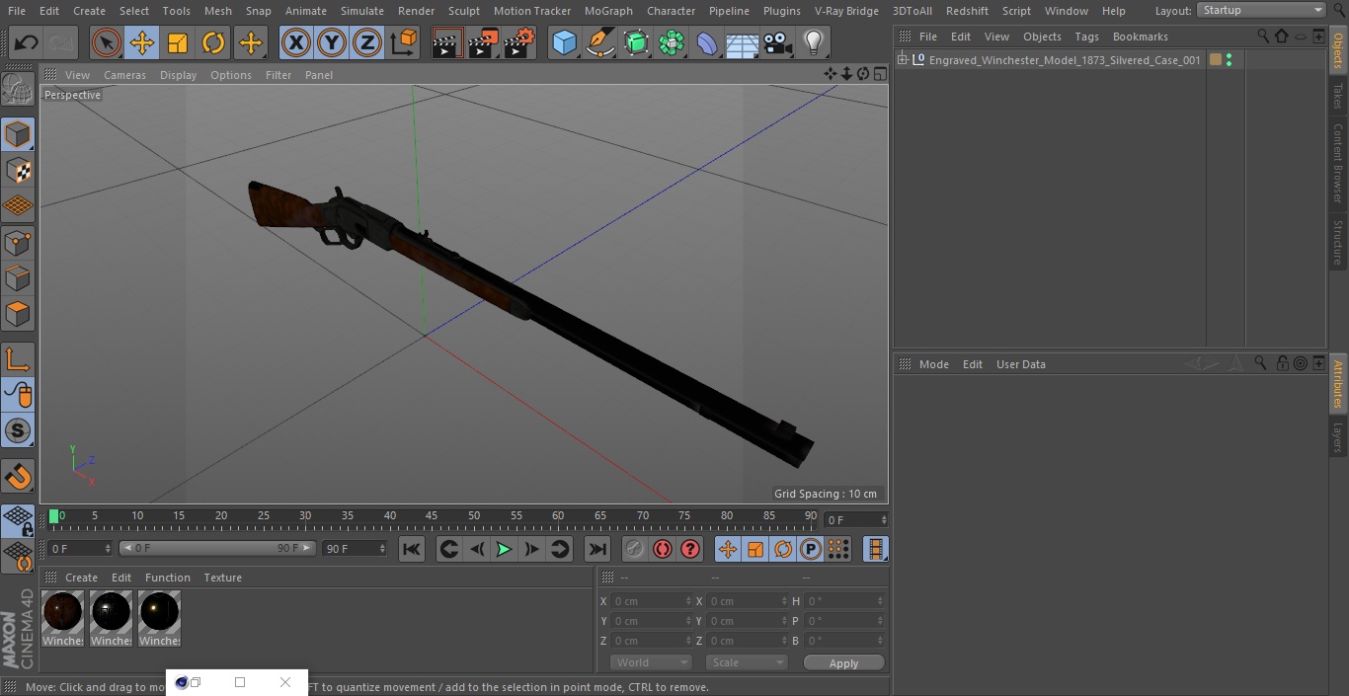Screen dimensions: 1349x696
Task: Open Attributes Mode menu
Action: click(933, 364)
